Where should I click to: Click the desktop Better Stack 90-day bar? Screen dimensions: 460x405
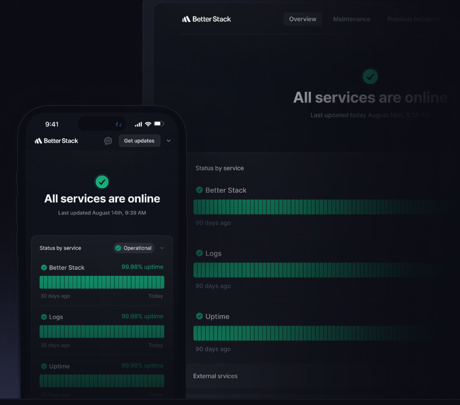pyautogui.click(x=320, y=207)
